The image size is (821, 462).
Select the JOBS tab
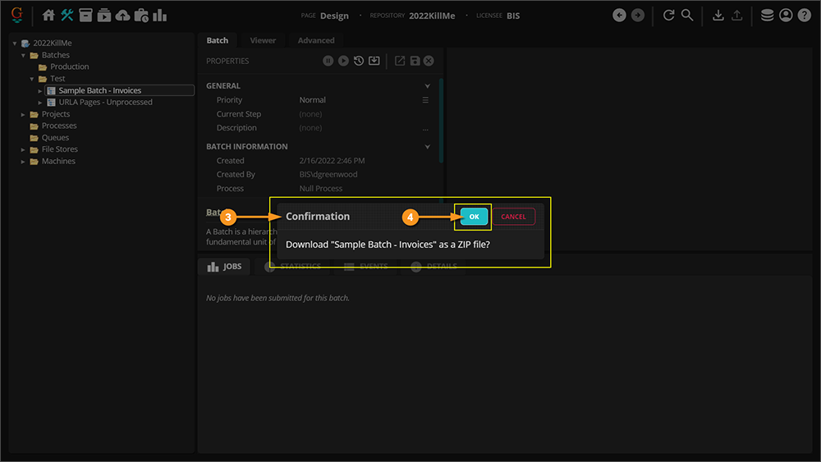pyautogui.click(x=225, y=267)
